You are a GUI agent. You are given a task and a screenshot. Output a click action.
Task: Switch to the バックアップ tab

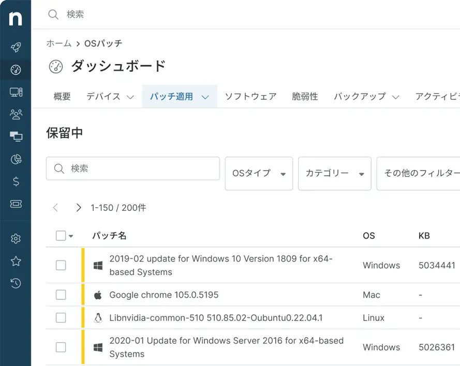[x=360, y=96]
